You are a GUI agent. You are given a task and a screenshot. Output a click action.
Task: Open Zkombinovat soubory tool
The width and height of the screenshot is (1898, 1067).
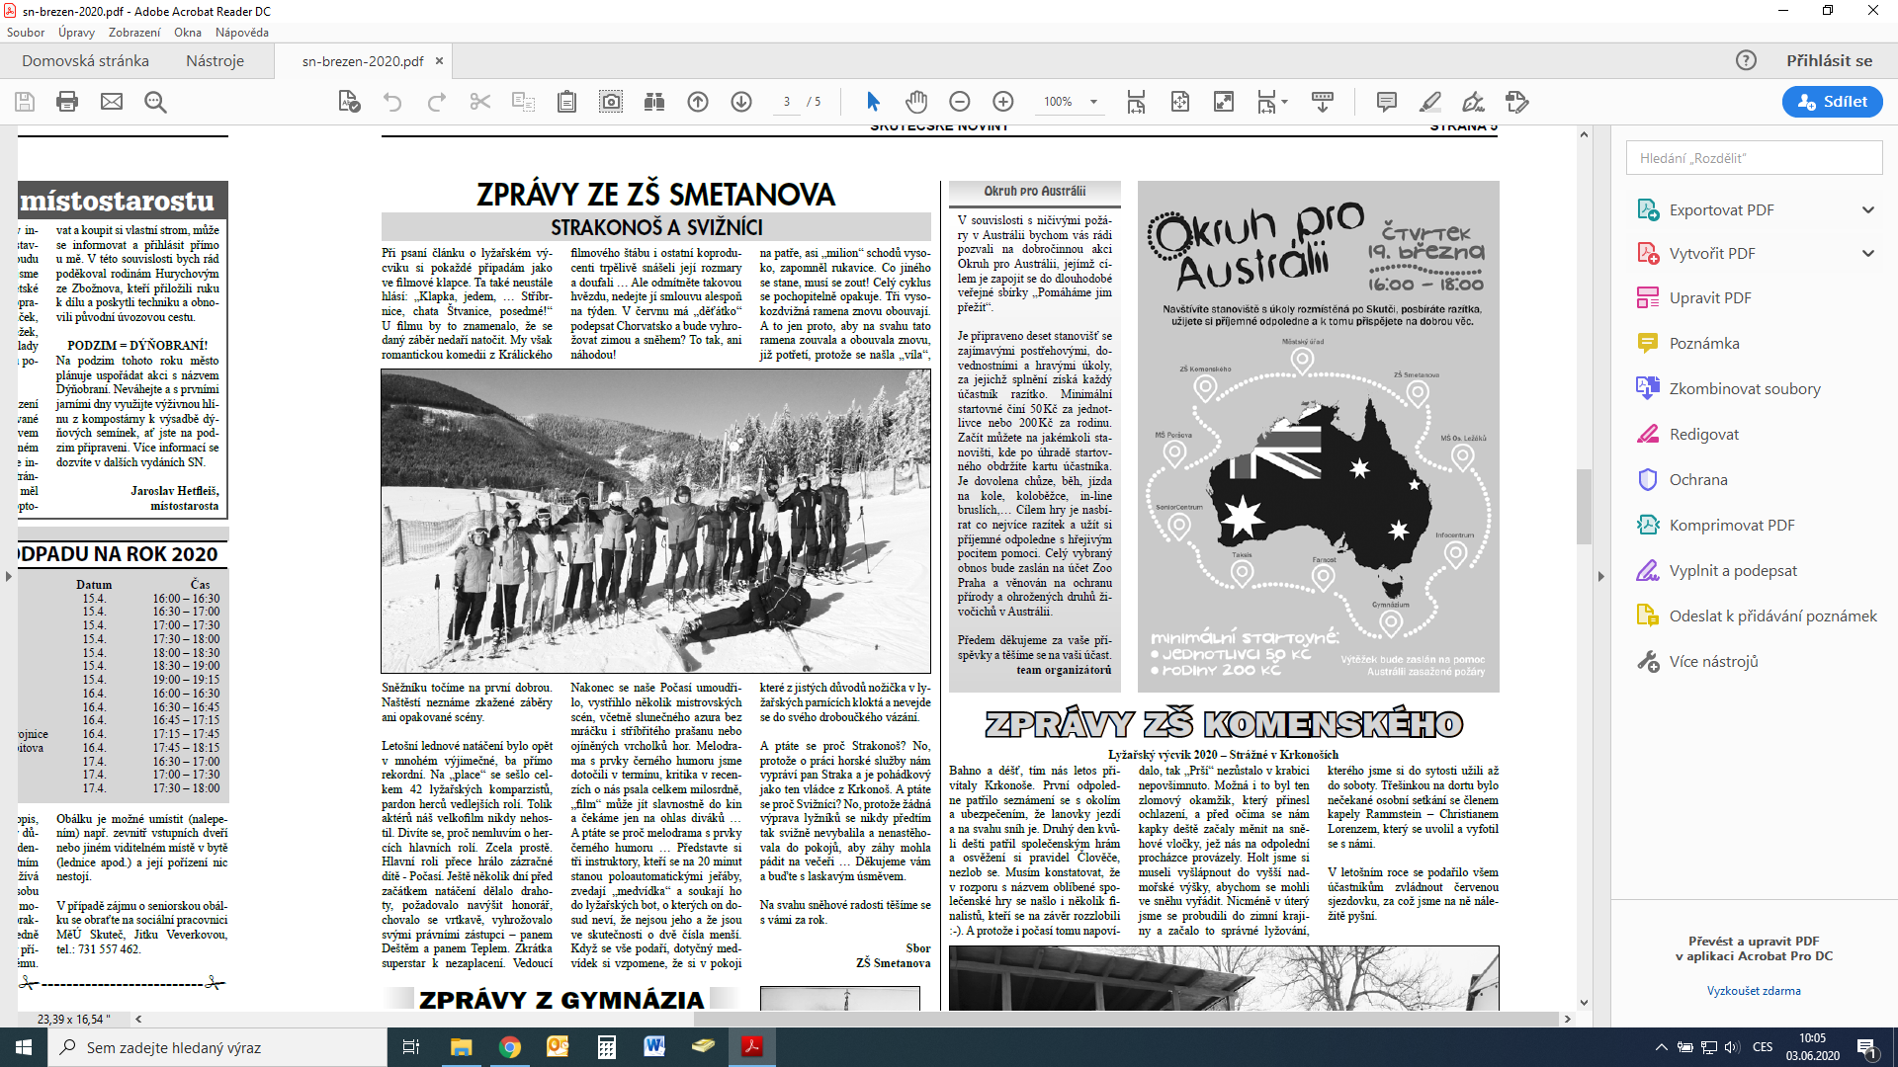(1744, 388)
